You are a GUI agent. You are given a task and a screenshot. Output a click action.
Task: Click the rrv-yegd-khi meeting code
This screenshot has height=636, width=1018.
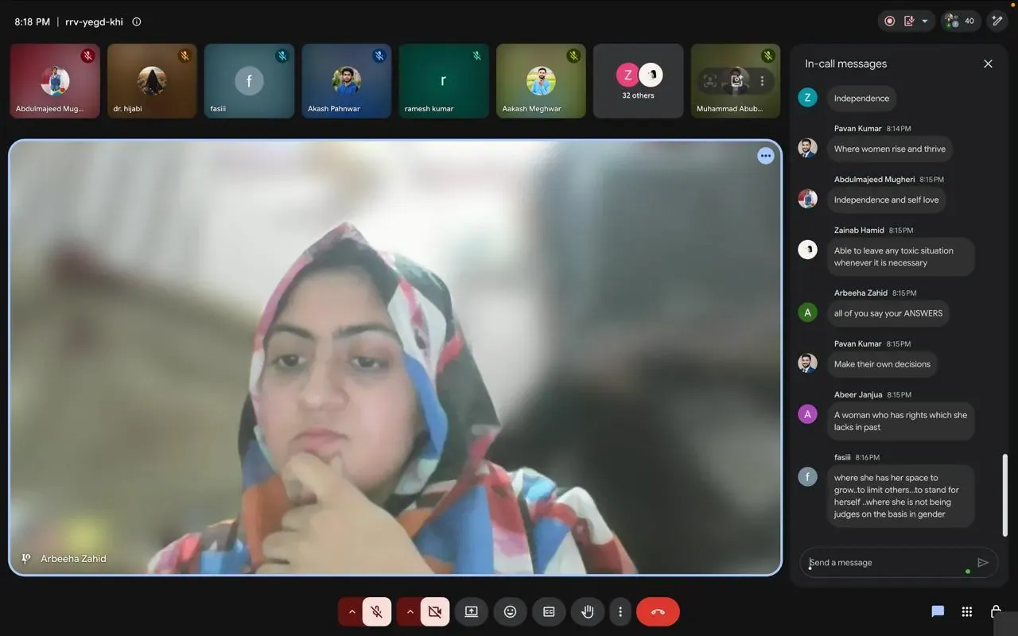coord(94,22)
